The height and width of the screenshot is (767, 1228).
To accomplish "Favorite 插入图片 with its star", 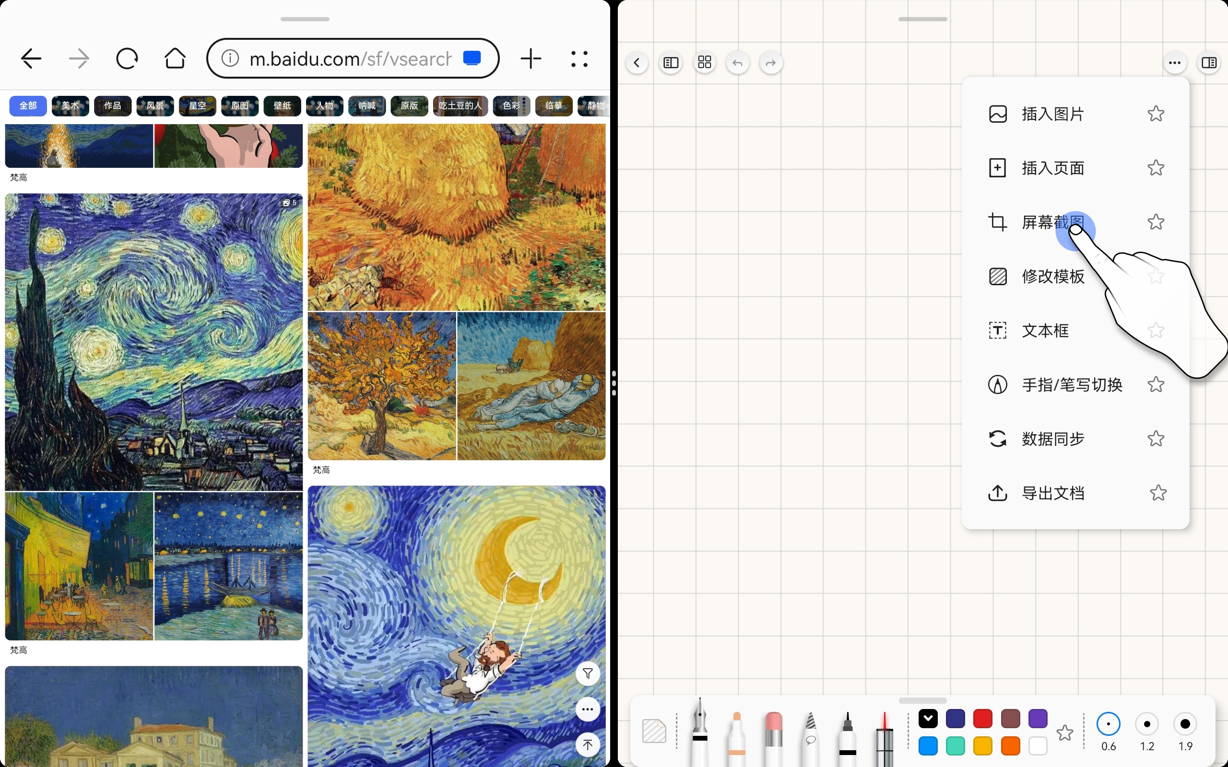I will point(1156,114).
